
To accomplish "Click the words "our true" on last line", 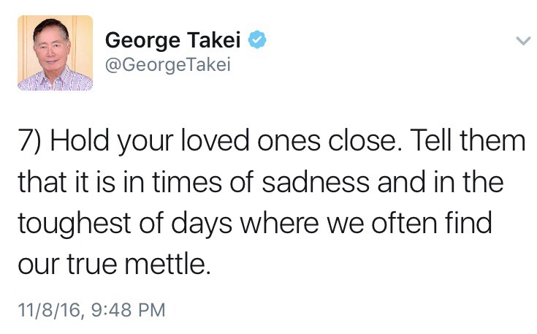I will point(69,259).
